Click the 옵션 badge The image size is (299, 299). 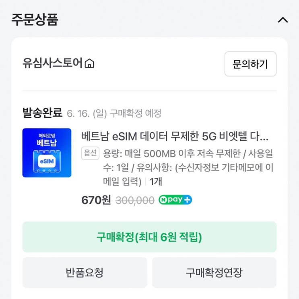click(89, 153)
